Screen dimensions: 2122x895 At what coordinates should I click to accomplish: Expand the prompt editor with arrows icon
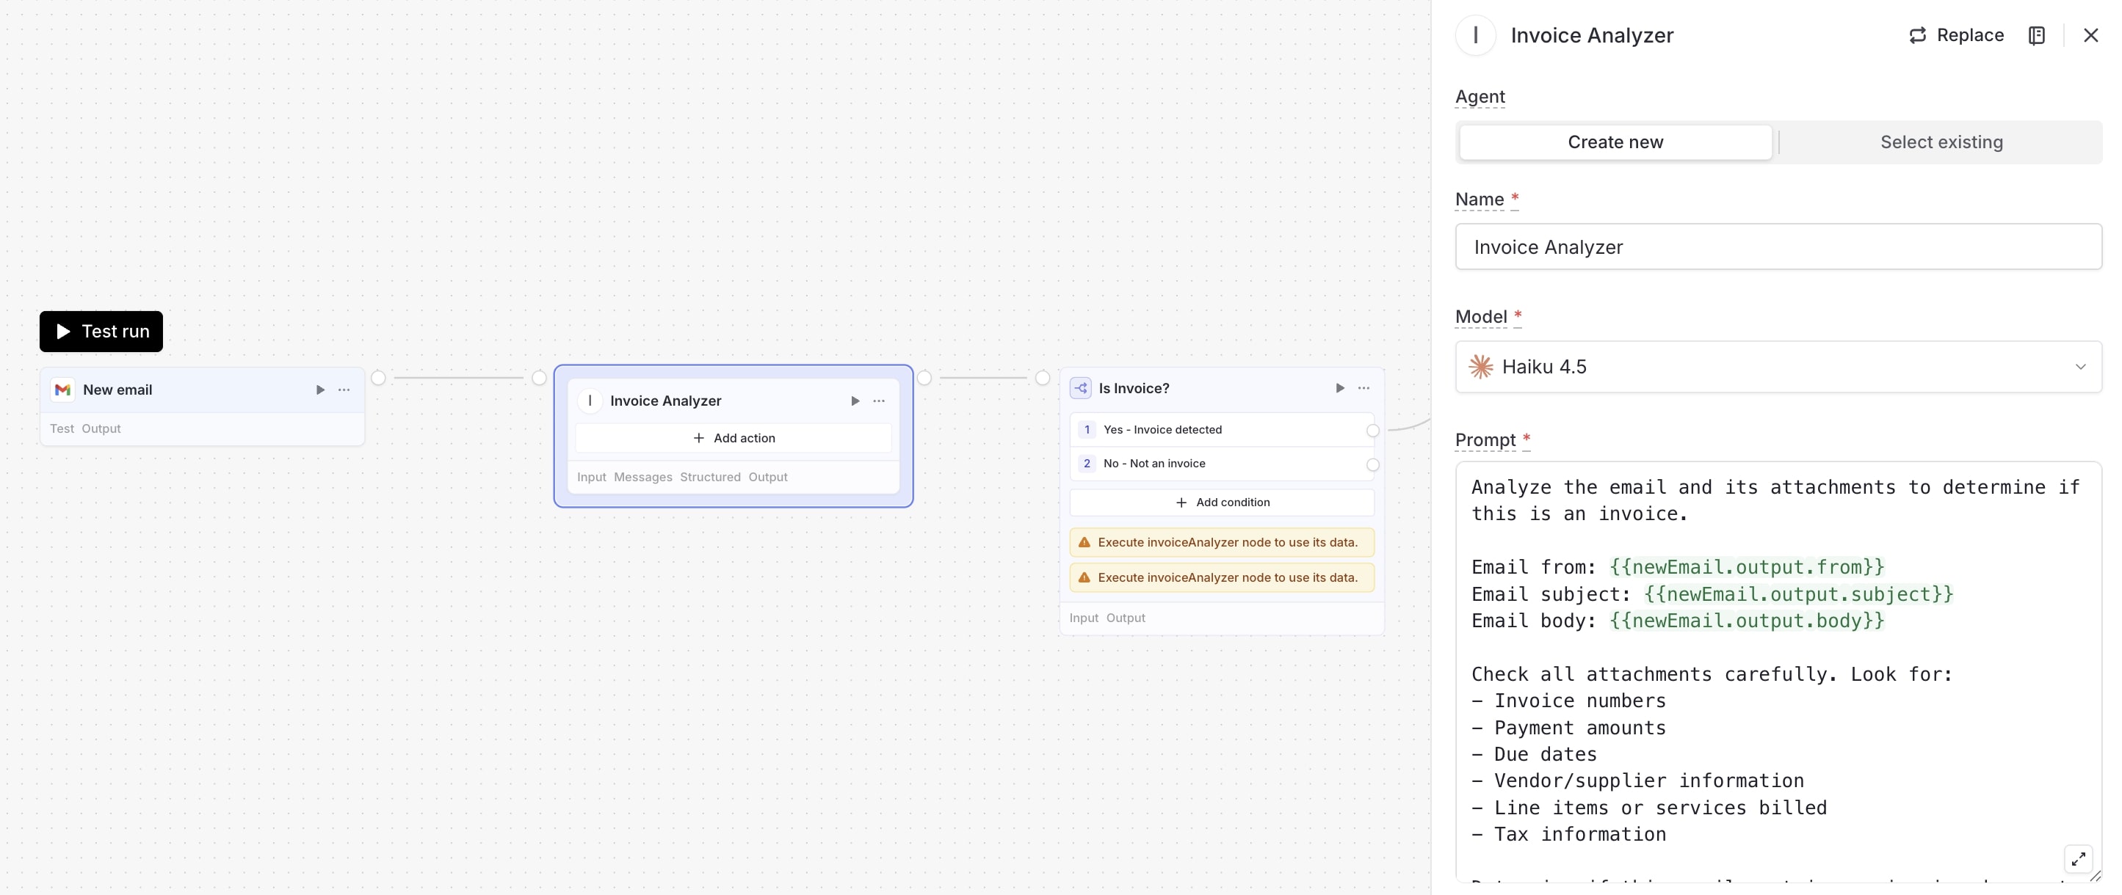click(x=2077, y=859)
